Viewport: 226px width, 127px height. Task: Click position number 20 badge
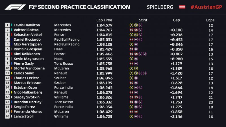[7, 116]
